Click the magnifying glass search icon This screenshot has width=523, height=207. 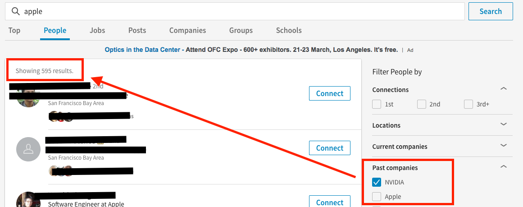[16, 11]
